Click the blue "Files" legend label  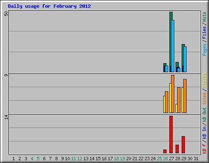coord(204,33)
